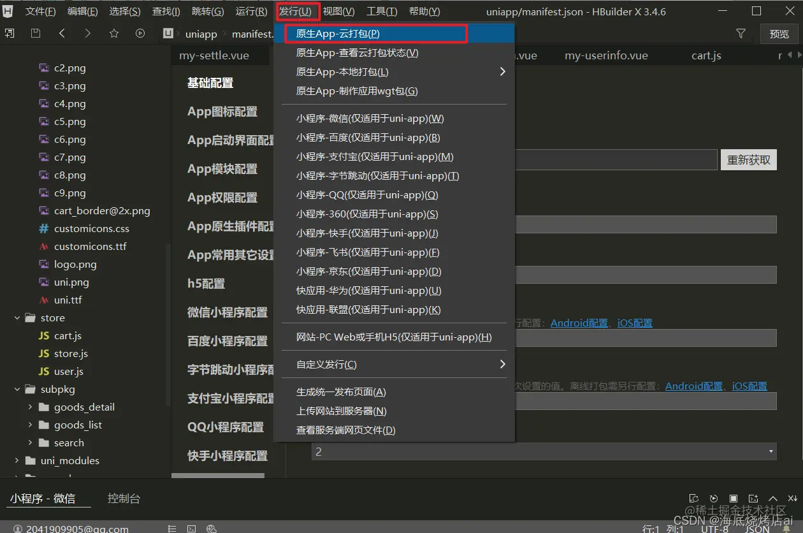This screenshot has width=803, height=533.
Task: Click the project U icon in the breadcrumb
Action: click(x=168, y=34)
